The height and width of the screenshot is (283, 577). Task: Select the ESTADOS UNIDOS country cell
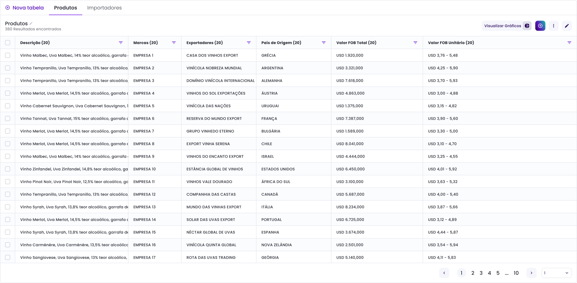[x=294, y=169]
